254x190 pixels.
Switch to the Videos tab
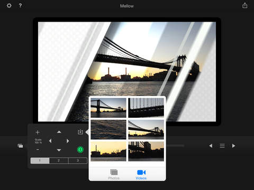pos(141,175)
